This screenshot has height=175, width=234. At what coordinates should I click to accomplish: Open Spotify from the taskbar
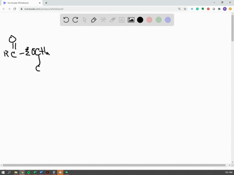29,173
